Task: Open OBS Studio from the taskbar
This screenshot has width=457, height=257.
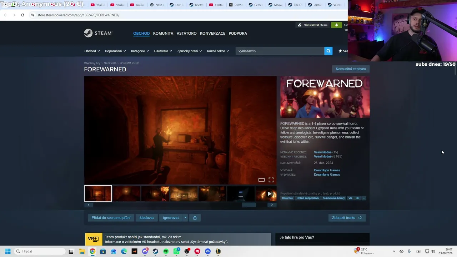Action: tap(187, 251)
